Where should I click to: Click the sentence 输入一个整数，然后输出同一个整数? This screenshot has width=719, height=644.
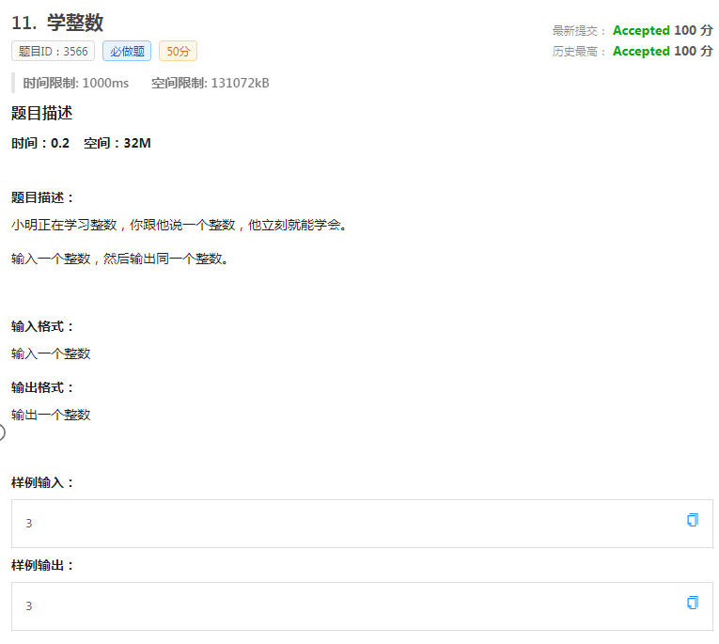tap(120, 259)
